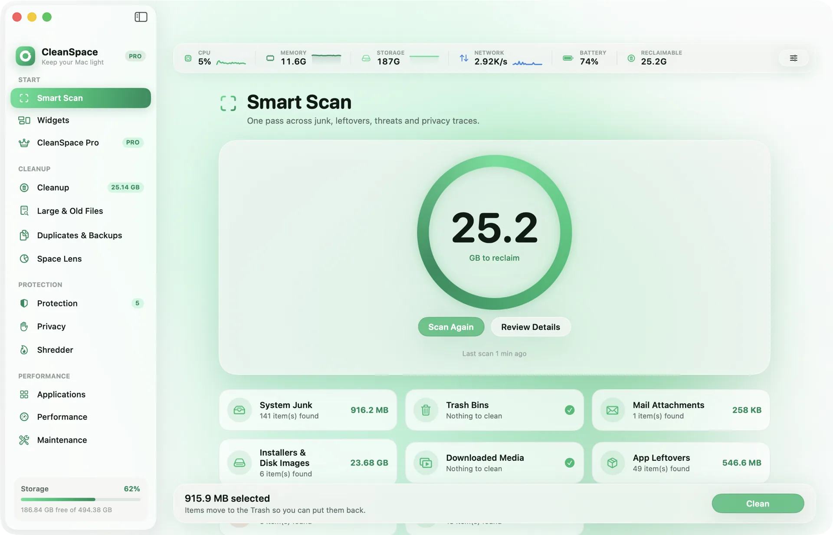Click the 546.6 MB App Leftovers size
Image resolution: width=833 pixels, height=535 pixels.
tap(741, 463)
